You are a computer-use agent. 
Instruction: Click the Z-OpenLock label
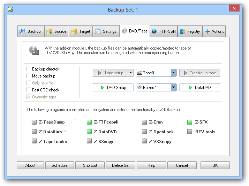point(161,132)
